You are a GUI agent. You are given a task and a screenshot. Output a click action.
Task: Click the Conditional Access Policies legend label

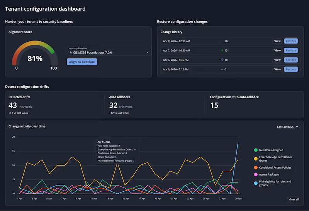coord(275,167)
